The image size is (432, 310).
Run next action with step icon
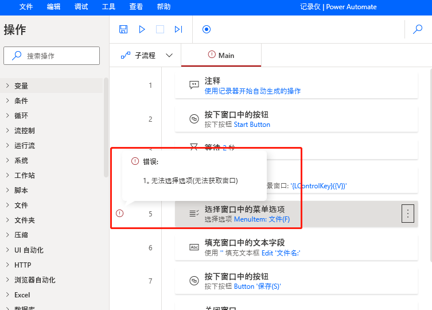[178, 29]
